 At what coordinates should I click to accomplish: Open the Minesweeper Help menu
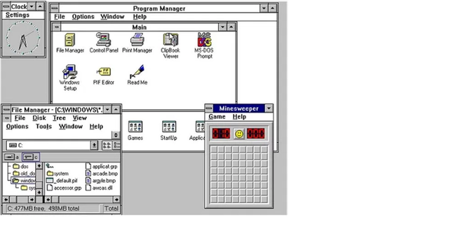pos(239,117)
